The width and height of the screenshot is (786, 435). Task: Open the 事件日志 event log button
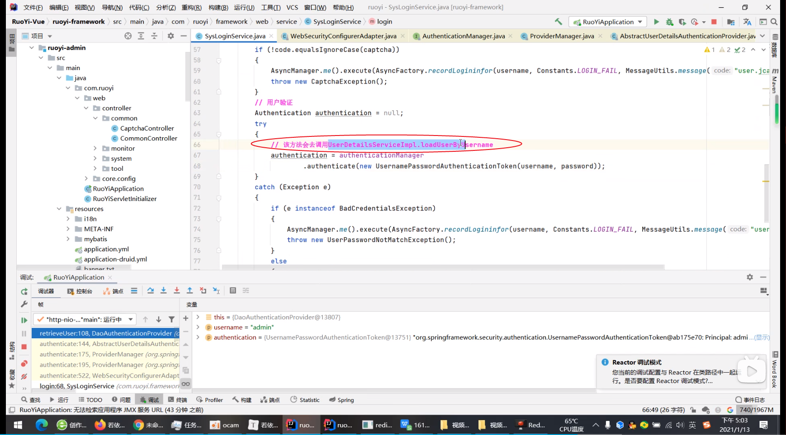click(x=750, y=400)
